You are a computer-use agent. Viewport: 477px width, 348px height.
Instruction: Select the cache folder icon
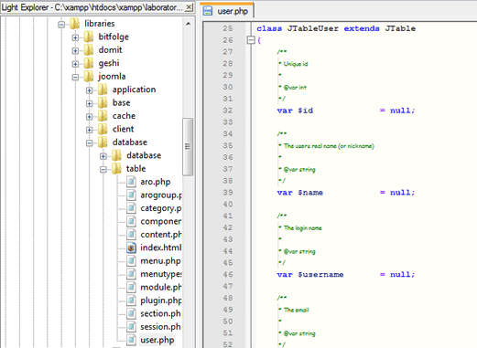(x=103, y=116)
